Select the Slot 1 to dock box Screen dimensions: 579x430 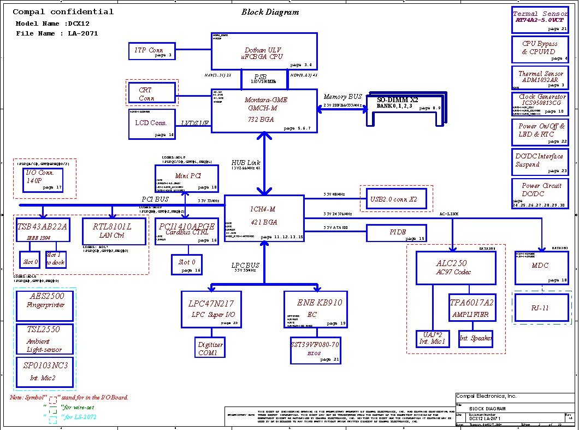pyautogui.click(x=56, y=260)
